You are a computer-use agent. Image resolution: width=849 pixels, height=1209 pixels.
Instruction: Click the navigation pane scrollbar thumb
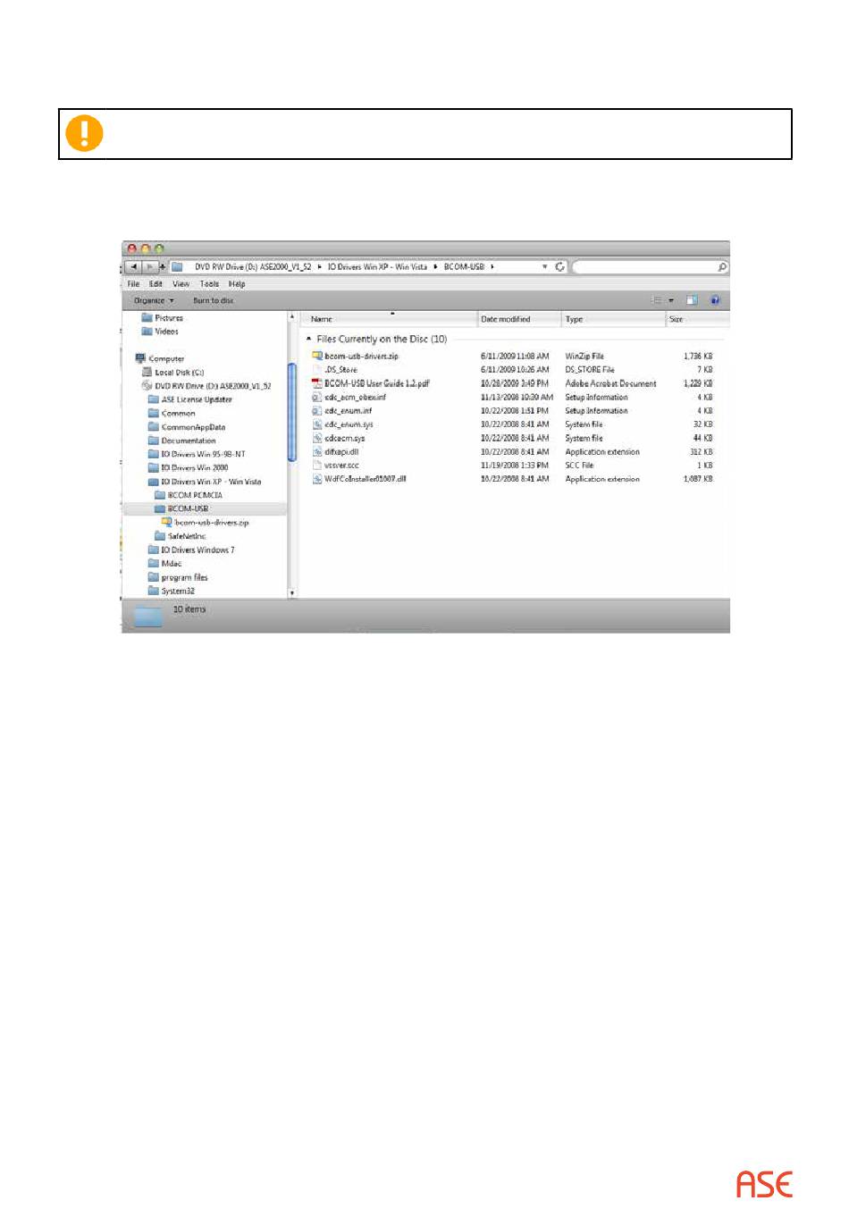click(x=291, y=412)
